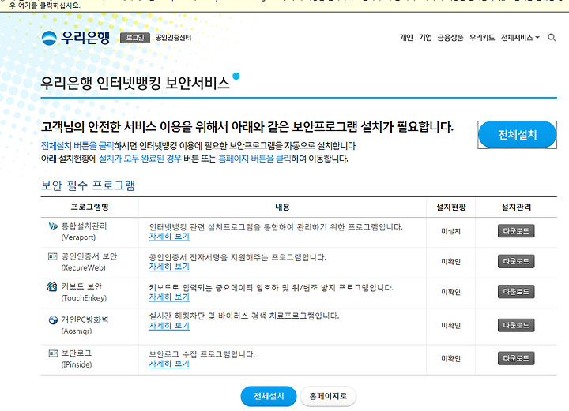
Task: Click the 설치현황 column header
Action: point(450,207)
